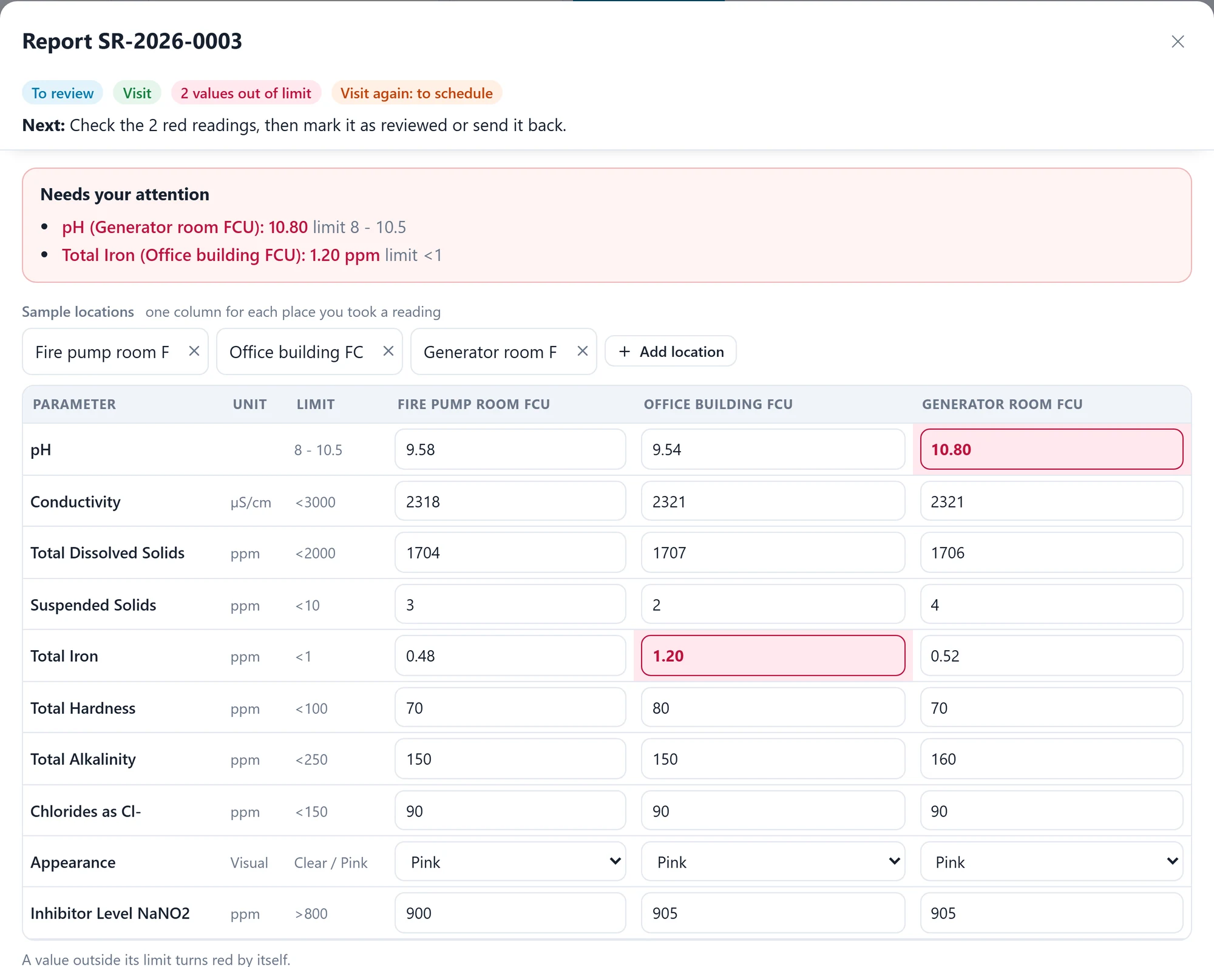Close the Report SR-2026-0003 dialog
Image resolution: width=1214 pixels, height=967 pixels.
click(x=1178, y=41)
